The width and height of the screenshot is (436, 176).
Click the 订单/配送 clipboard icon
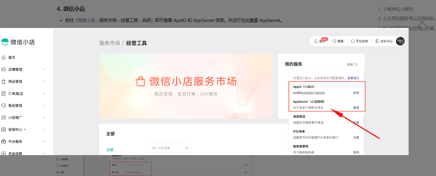pos(4,93)
